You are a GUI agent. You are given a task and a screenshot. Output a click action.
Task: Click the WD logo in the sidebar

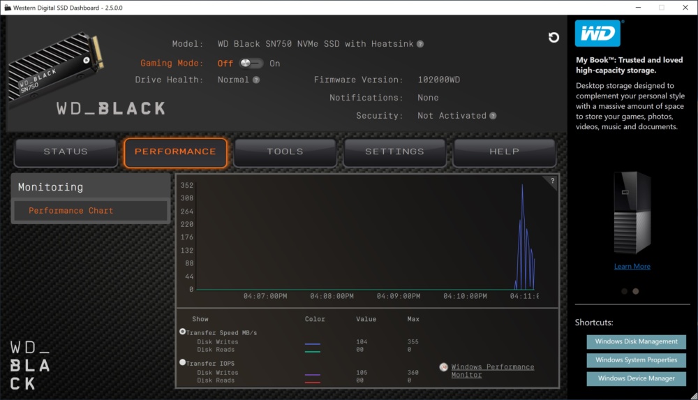(x=597, y=34)
